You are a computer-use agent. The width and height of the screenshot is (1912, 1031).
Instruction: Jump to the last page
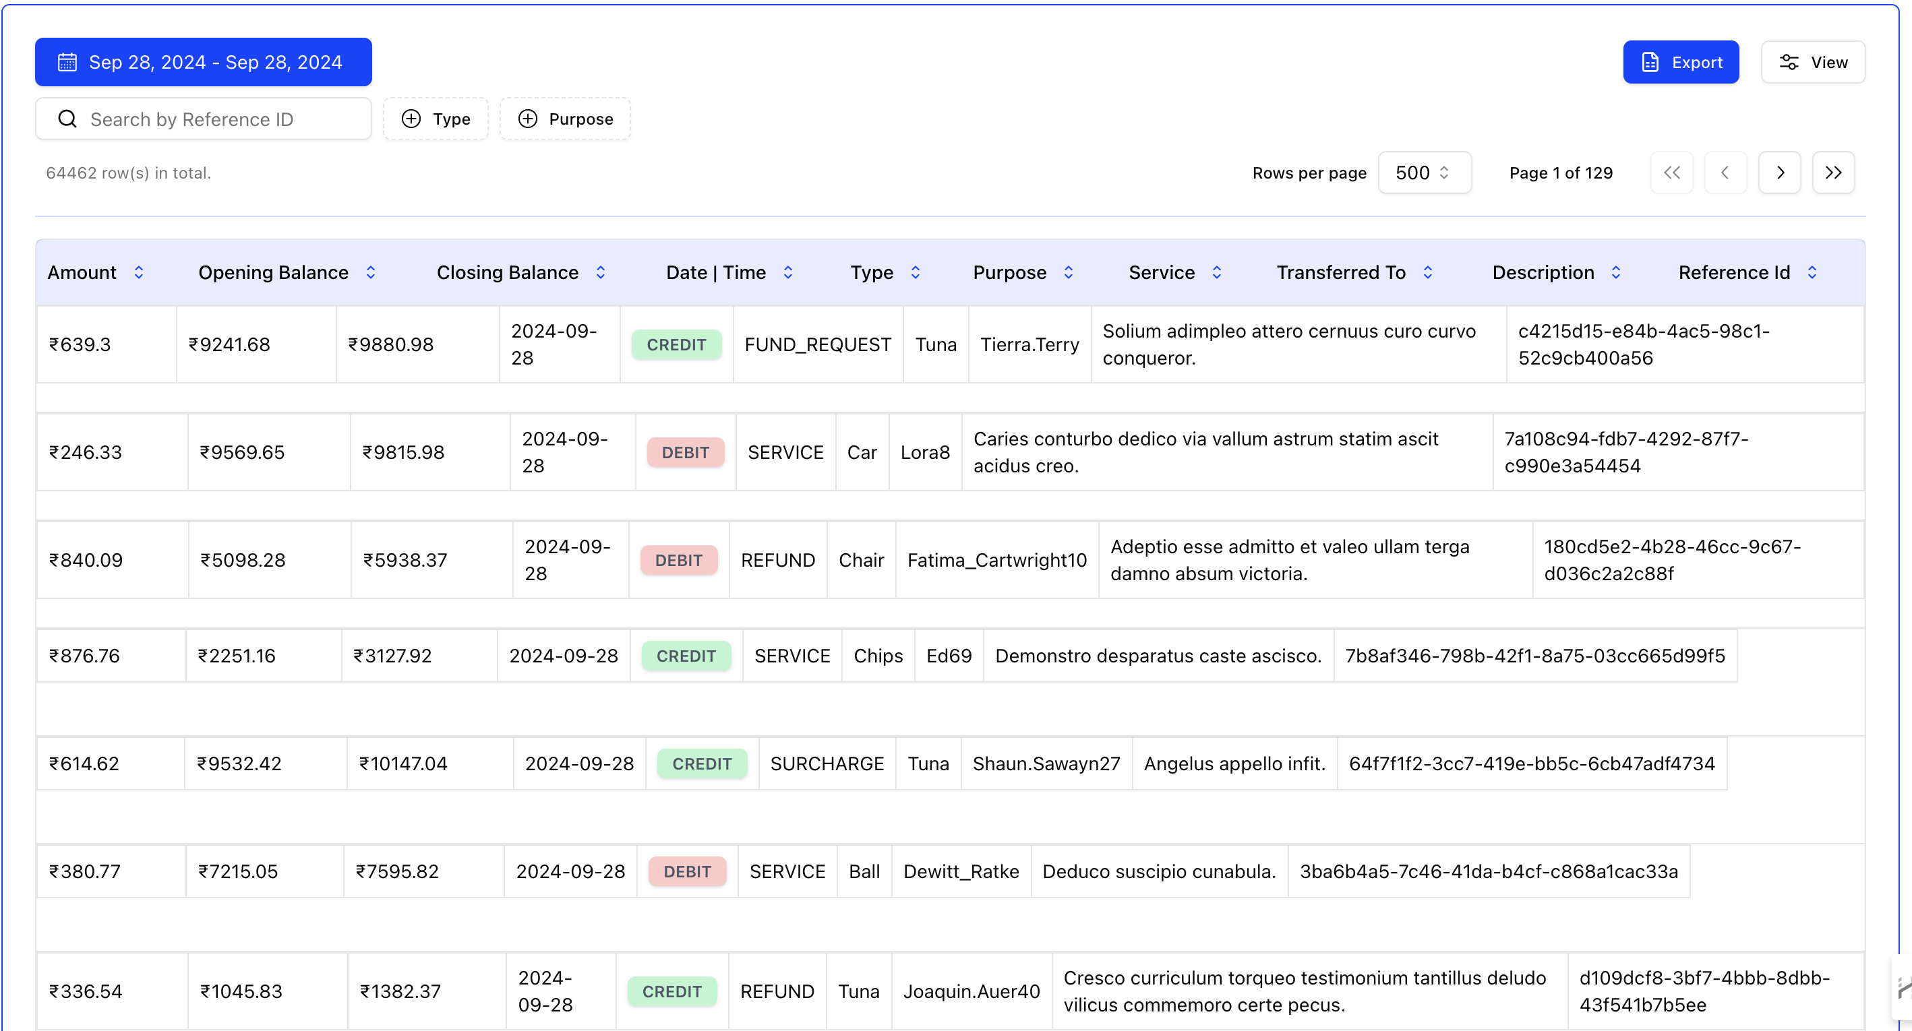tap(1833, 173)
